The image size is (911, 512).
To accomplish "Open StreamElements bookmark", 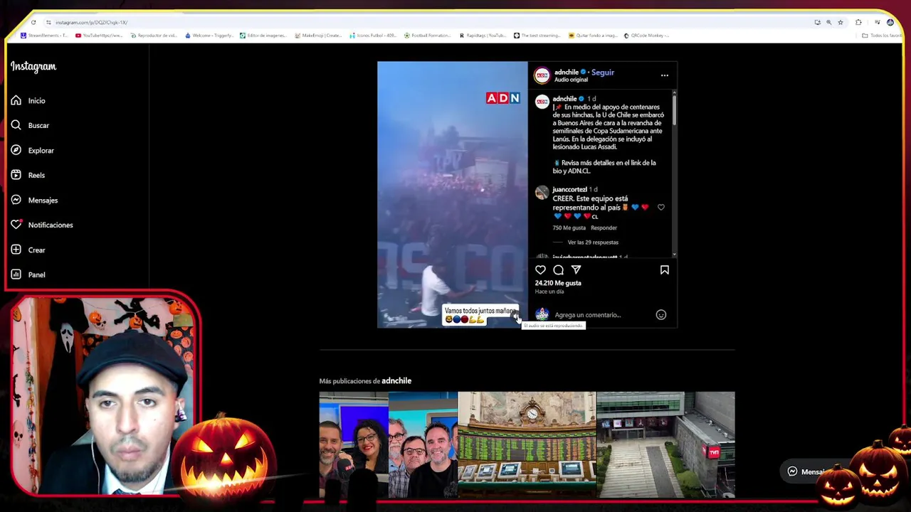I will click(44, 36).
